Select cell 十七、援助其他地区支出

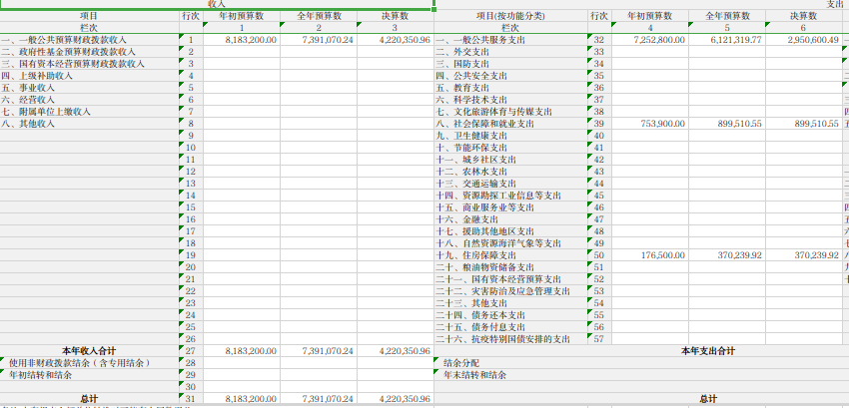(x=510, y=231)
